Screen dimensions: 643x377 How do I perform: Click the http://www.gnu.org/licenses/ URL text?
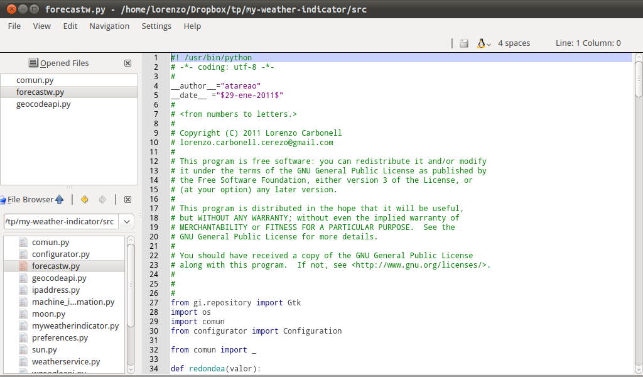(421, 265)
